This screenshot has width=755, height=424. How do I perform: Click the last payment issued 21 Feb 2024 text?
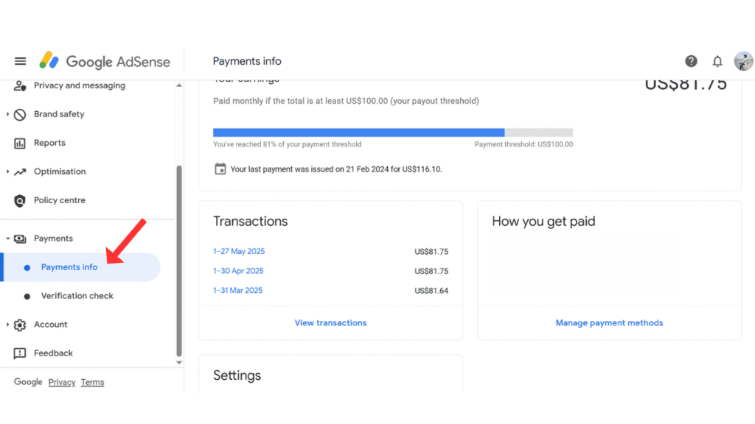(x=336, y=169)
